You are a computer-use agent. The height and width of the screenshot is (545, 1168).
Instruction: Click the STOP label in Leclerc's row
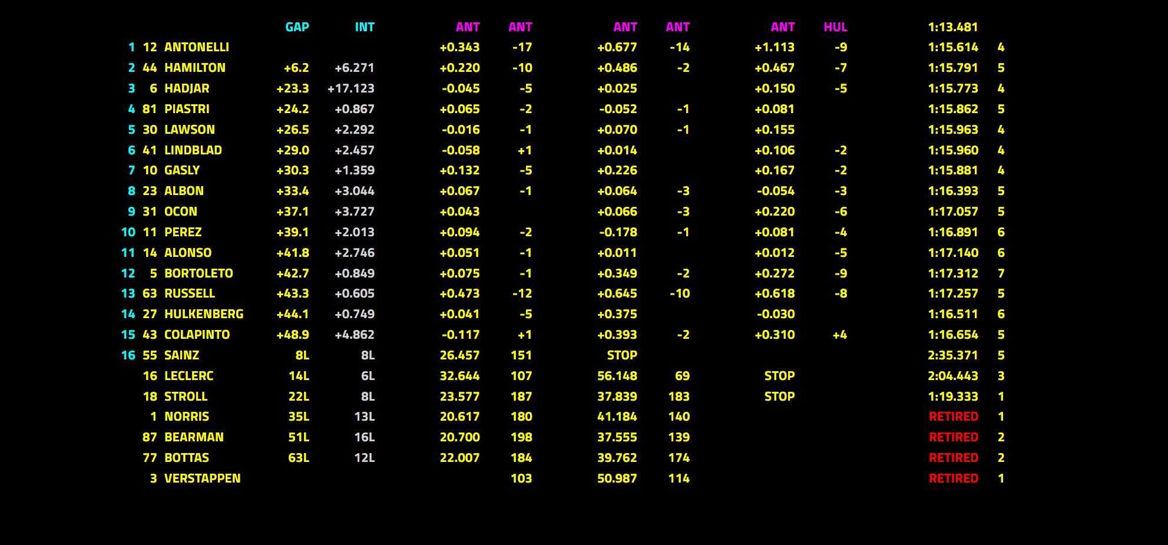779,376
